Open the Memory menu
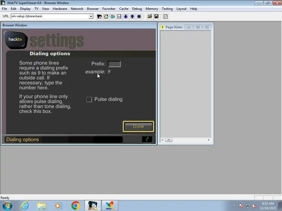Viewport: 282px width, 211px height. 152,9
